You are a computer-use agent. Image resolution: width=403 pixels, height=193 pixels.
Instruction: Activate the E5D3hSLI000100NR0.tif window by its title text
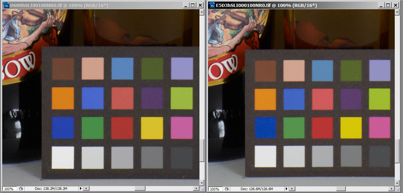[266, 5]
